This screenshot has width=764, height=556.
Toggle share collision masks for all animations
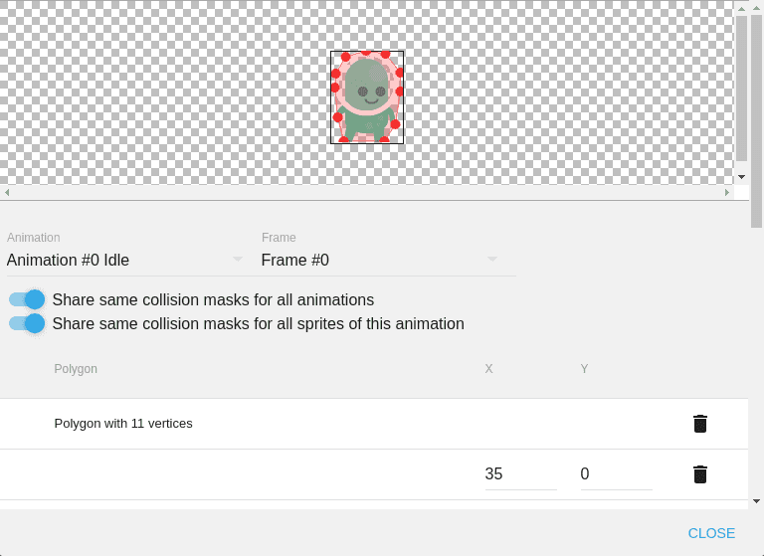(27, 299)
